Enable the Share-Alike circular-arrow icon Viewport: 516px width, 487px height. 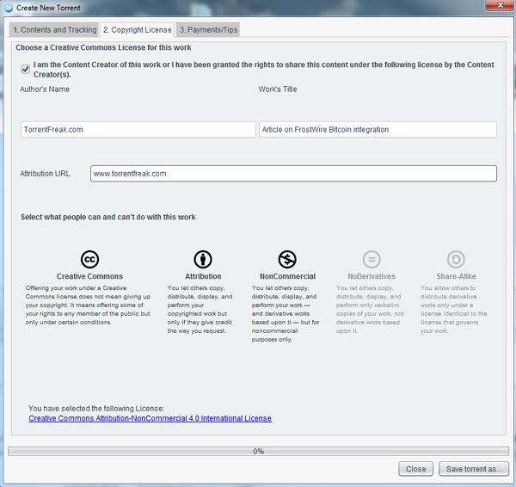(x=456, y=259)
